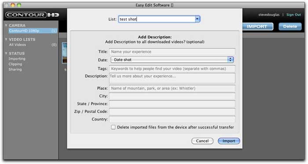Open Sharing status view

coord(15,69)
